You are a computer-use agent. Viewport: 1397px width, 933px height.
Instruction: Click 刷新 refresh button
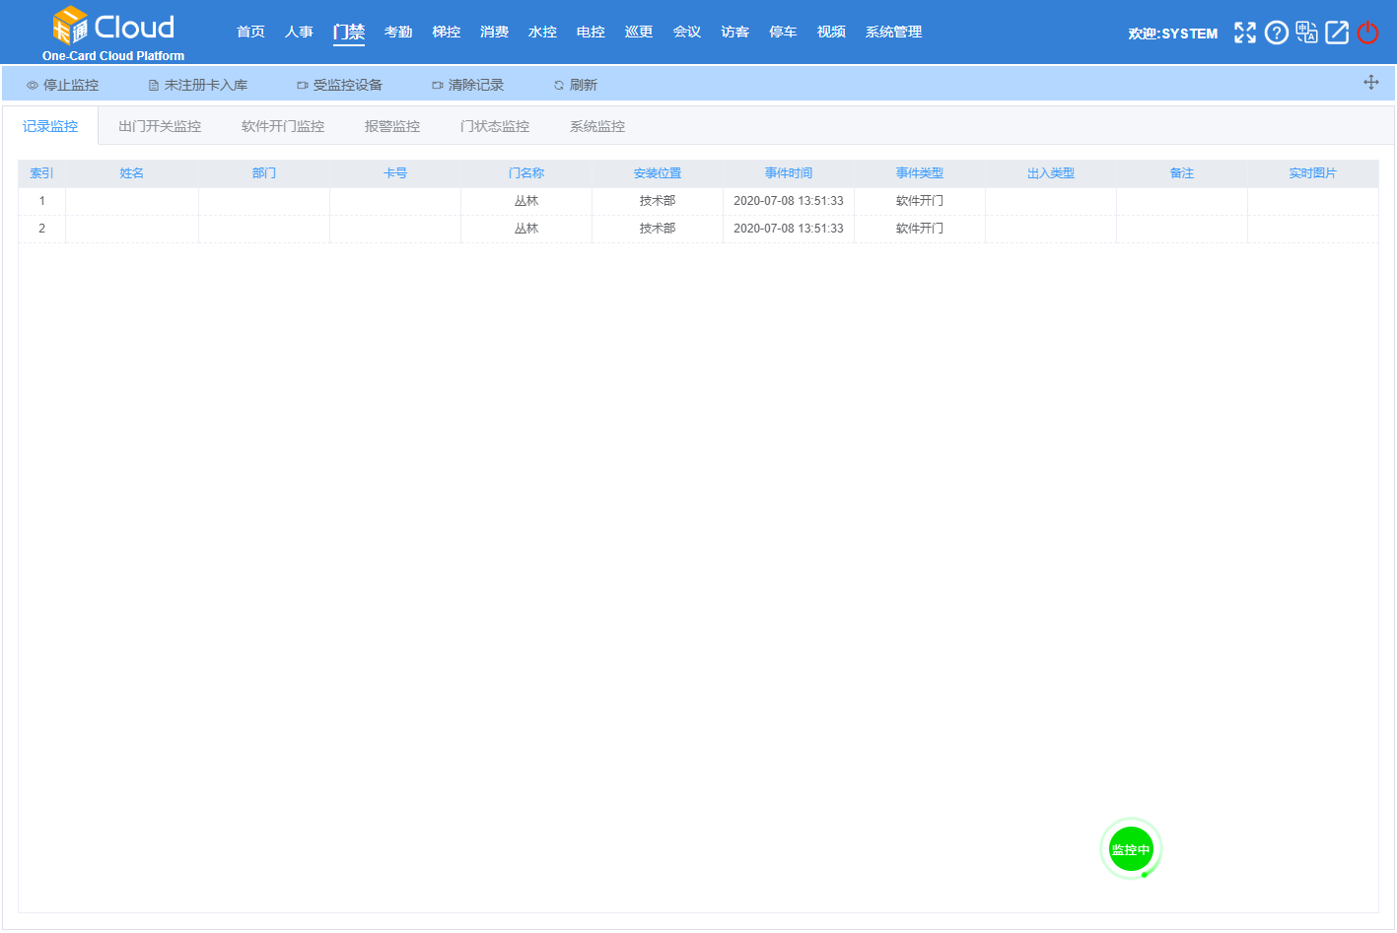point(576,86)
